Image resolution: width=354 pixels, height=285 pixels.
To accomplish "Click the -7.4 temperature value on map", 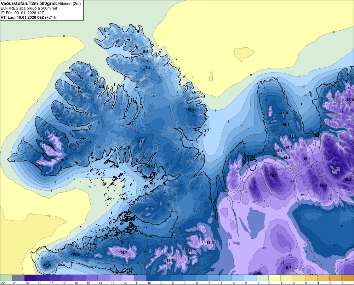I will click(x=147, y=68).
